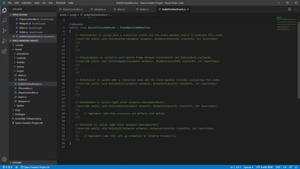This screenshot has height=169, width=300.
Task: Open the Run and Debug view
Action: (4, 41)
